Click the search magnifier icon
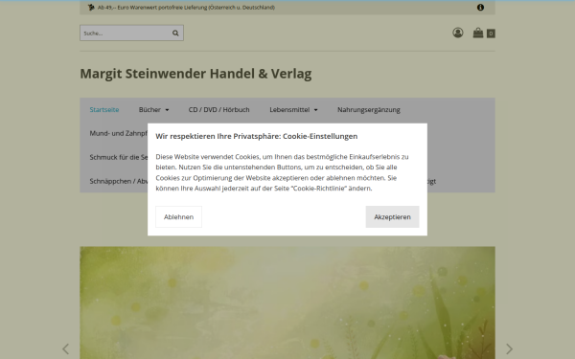 coord(175,33)
